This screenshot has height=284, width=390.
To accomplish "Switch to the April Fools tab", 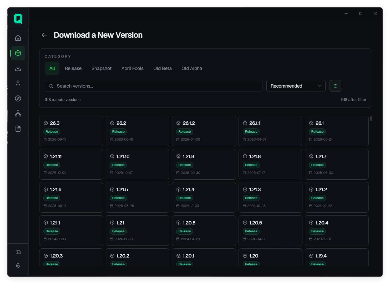I will (x=133, y=68).
